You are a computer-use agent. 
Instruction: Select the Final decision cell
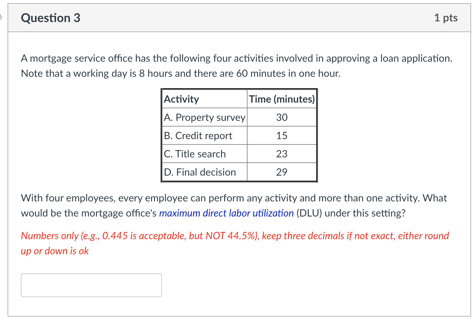point(200,172)
